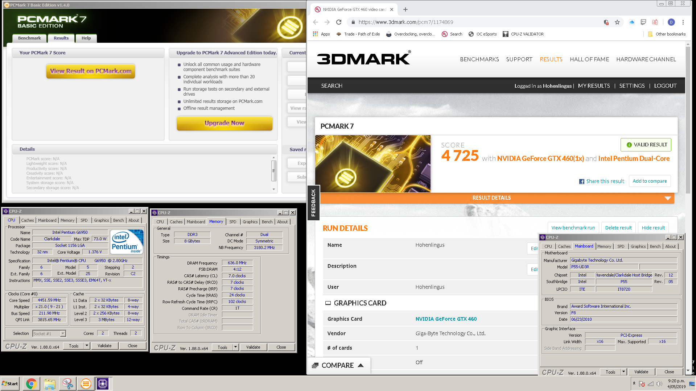Open Tools dropdown arrow in middle CPU-Z window
Viewport: 696px width, 391px height.
(235, 348)
